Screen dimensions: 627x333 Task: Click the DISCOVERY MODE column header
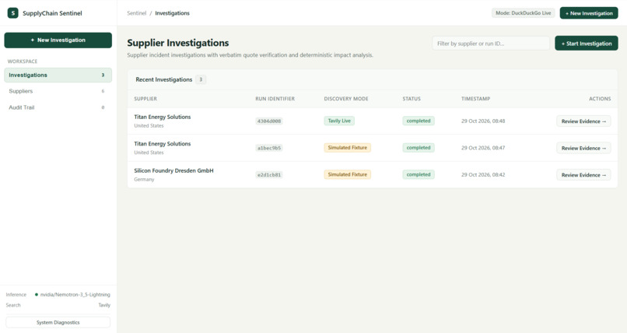346,99
